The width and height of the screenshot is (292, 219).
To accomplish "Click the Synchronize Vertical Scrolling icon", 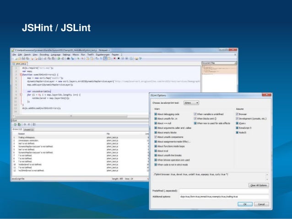I will (x=87, y=59).
